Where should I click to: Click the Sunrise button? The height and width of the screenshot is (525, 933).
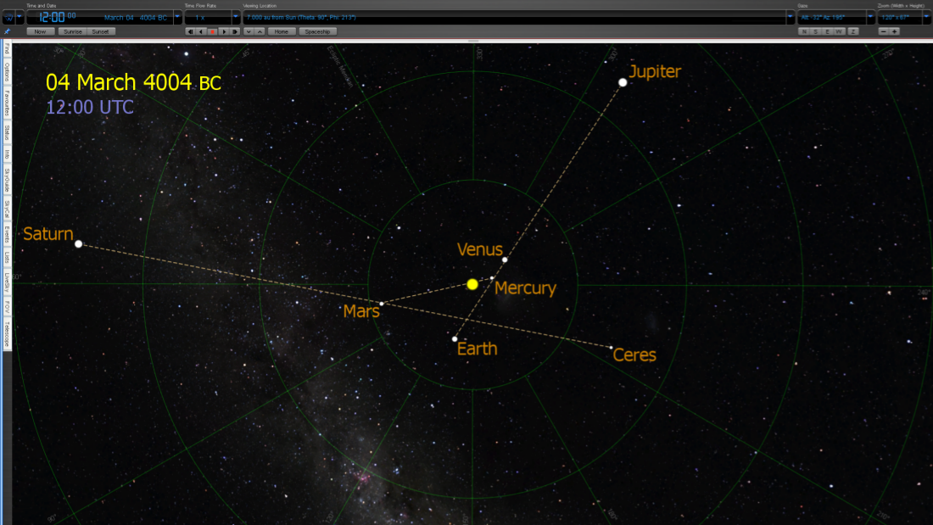pyautogui.click(x=73, y=31)
